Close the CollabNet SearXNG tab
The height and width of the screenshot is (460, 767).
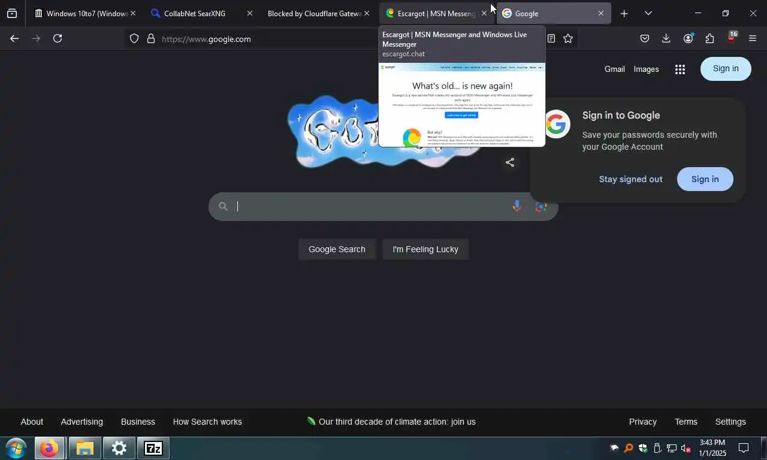click(250, 13)
